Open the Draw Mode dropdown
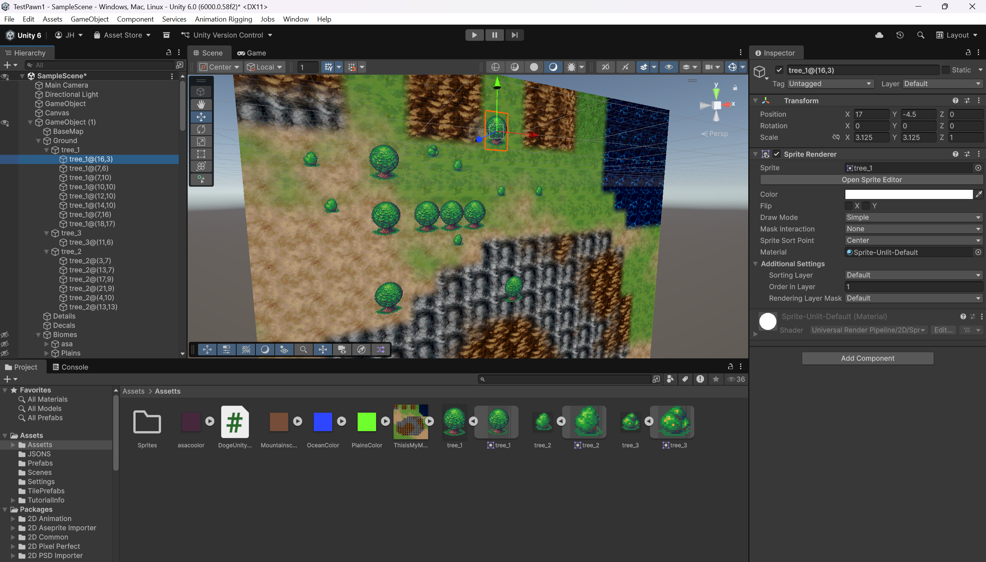The height and width of the screenshot is (562, 986). click(913, 217)
